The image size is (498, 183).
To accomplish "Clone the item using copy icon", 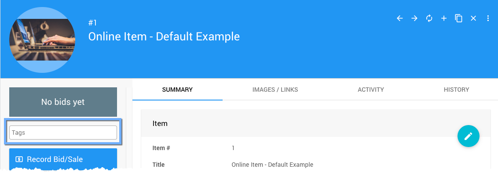I will click(458, 18).
